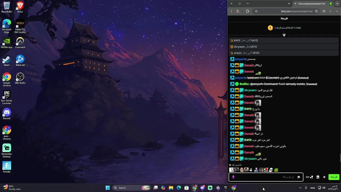Open Task View on the taskbar

[156, 188]
